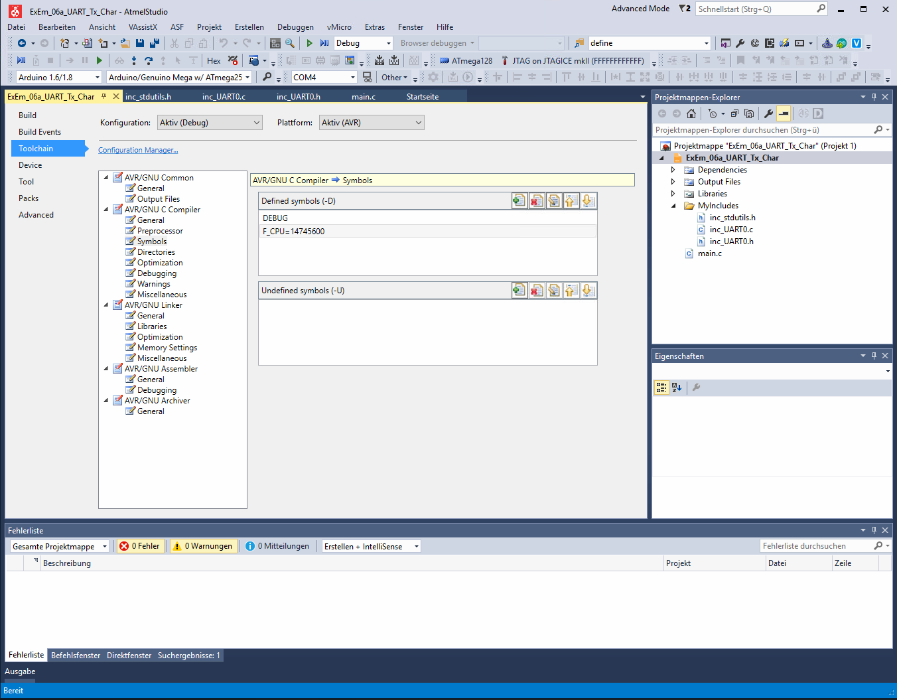Open the Arduino/Genuino Mega board dropdown
897x700 pixels.
click(179, 77)
